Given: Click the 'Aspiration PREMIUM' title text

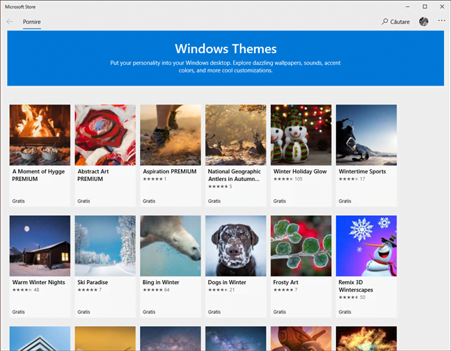Looking at the screenshot, I should coord(170,171).
